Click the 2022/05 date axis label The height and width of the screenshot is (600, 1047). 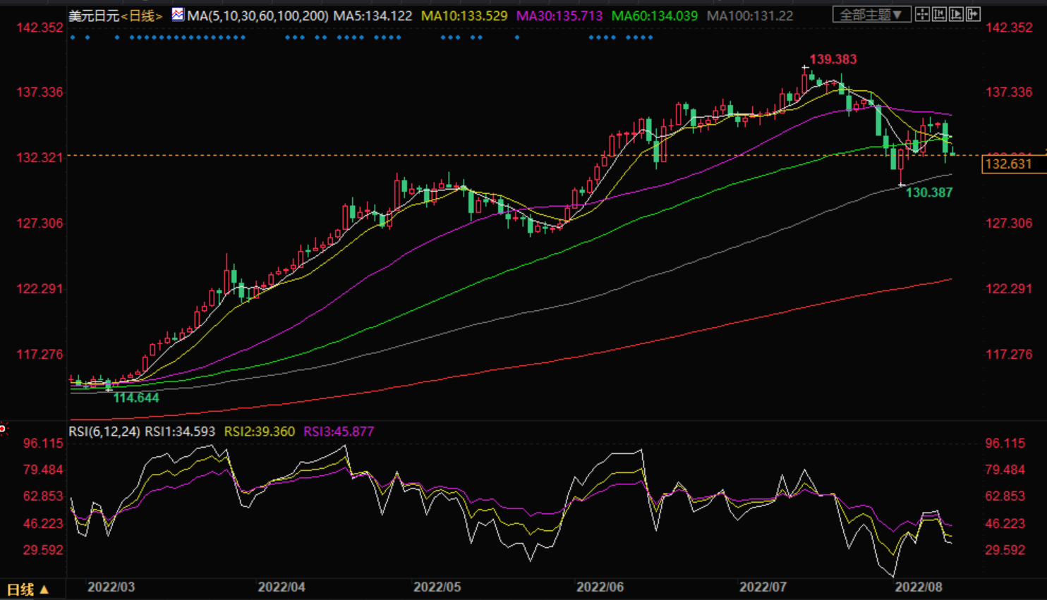437,587
